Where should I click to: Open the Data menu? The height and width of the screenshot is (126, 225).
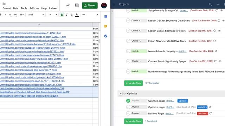(15, 8)
